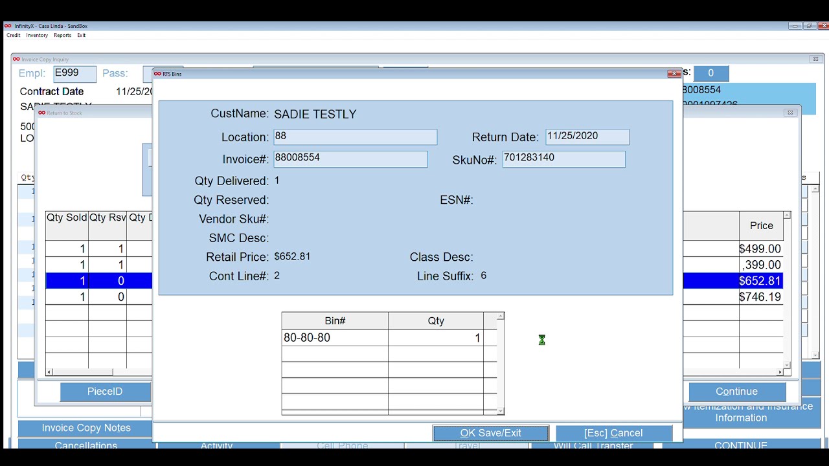829x466 pixels.
Task: Click the Return Date field
Action: (587, 137)
